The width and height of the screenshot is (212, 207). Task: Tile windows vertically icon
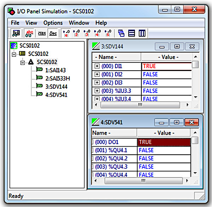coord(142,33)
